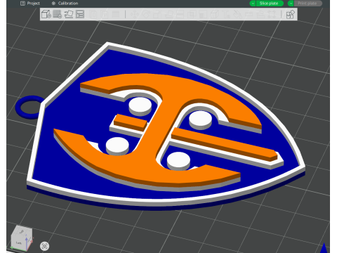Click the Slice plate button
The image size is (337, 253).
click(x=270, y=4)
